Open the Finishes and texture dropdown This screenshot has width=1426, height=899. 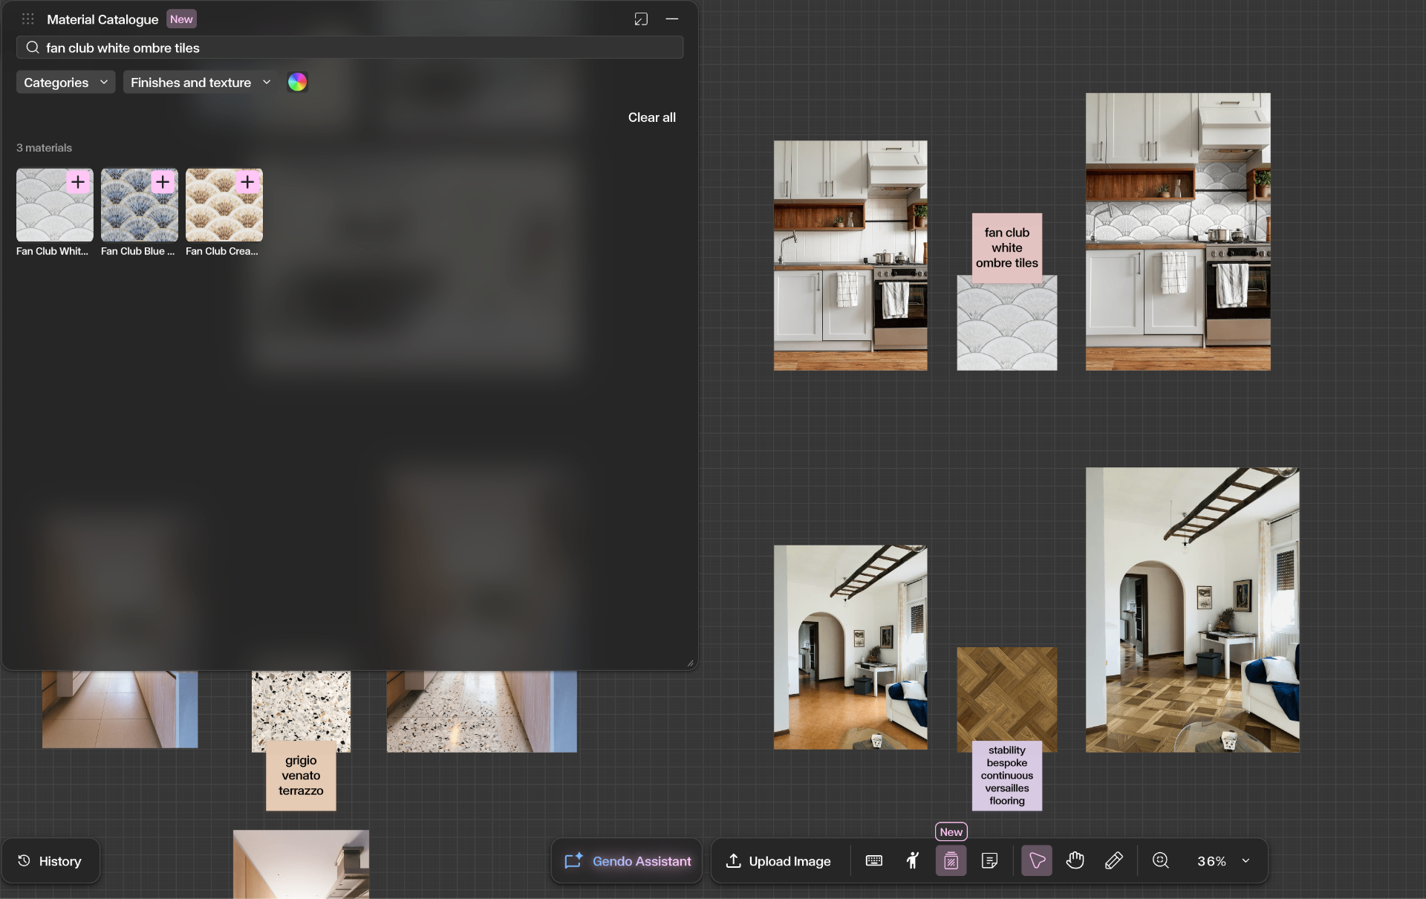(x=201, y=82)
